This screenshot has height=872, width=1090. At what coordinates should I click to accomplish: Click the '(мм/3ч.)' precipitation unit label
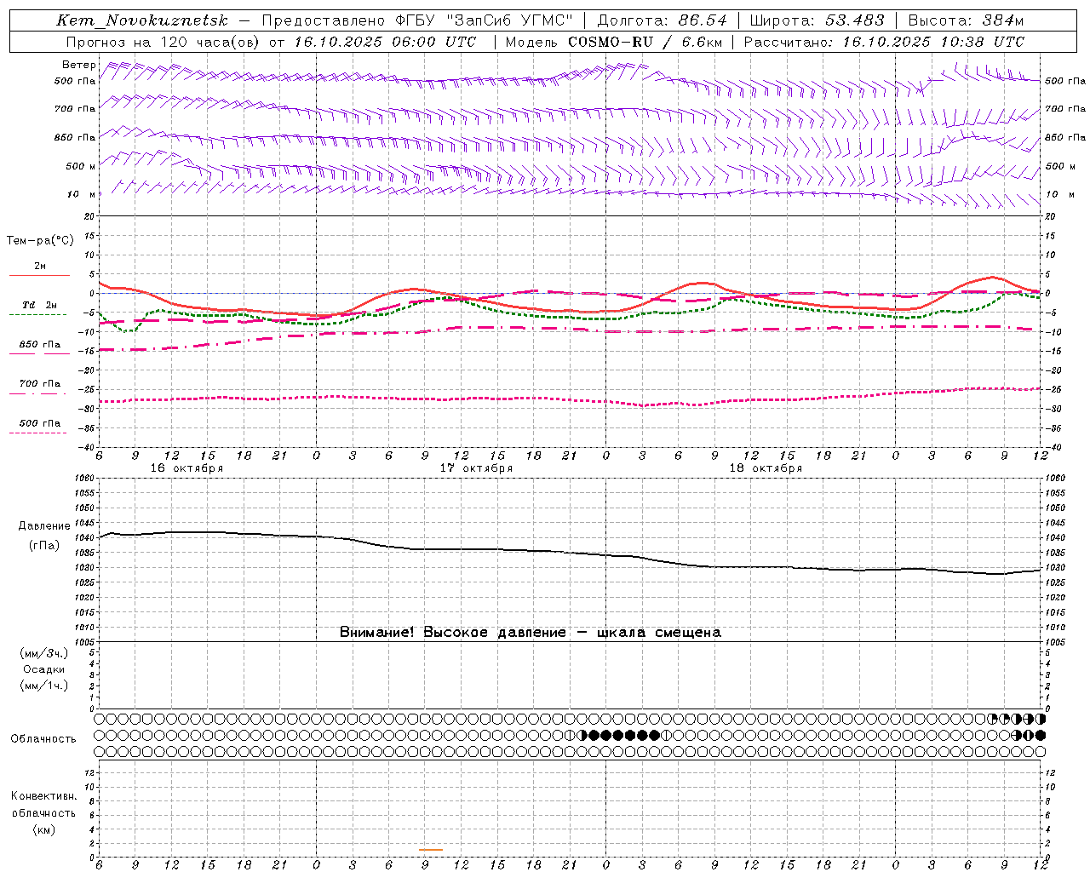tap(44, 653)
